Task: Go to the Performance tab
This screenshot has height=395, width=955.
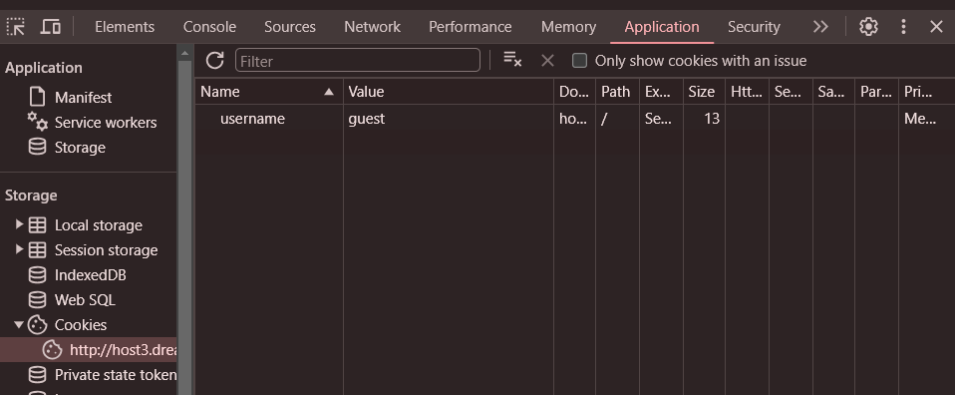Action: [x=471, y=27]
